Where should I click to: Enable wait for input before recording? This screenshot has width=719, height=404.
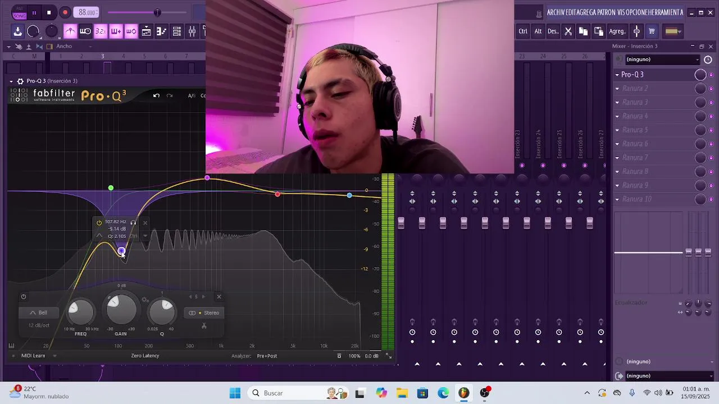pyautogui.click(x=85, y=31)
